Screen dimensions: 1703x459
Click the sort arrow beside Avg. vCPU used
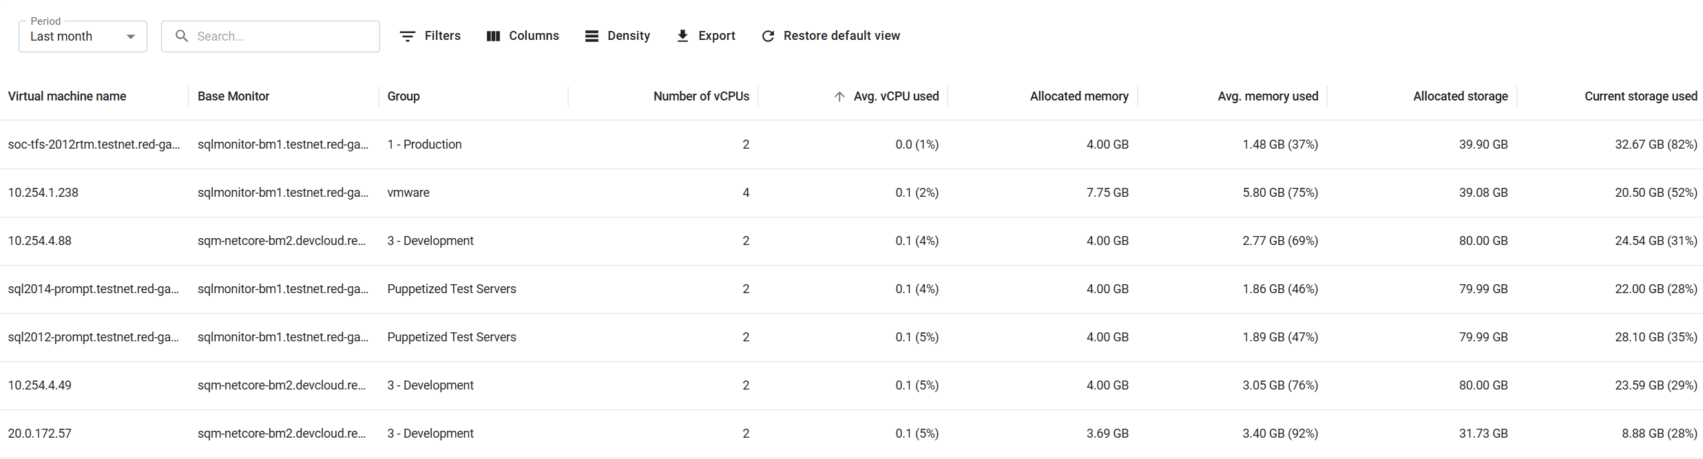tap(839, 97)
